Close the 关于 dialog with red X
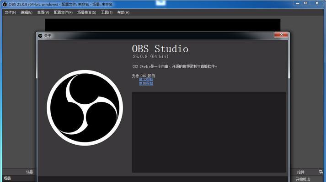 pos(281,35)
